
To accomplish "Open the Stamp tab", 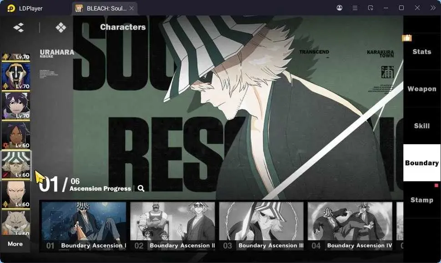I will point(422,200).
